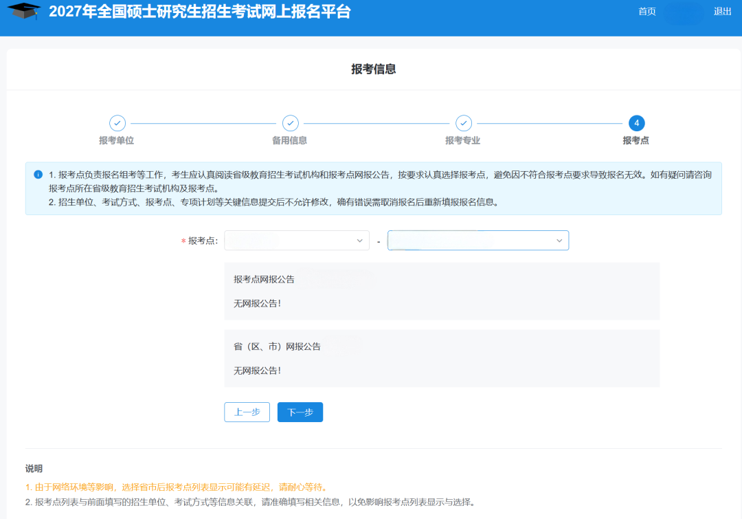Click the notice line starting 2. 招生单位、考试方式

(x=273, y=202)
